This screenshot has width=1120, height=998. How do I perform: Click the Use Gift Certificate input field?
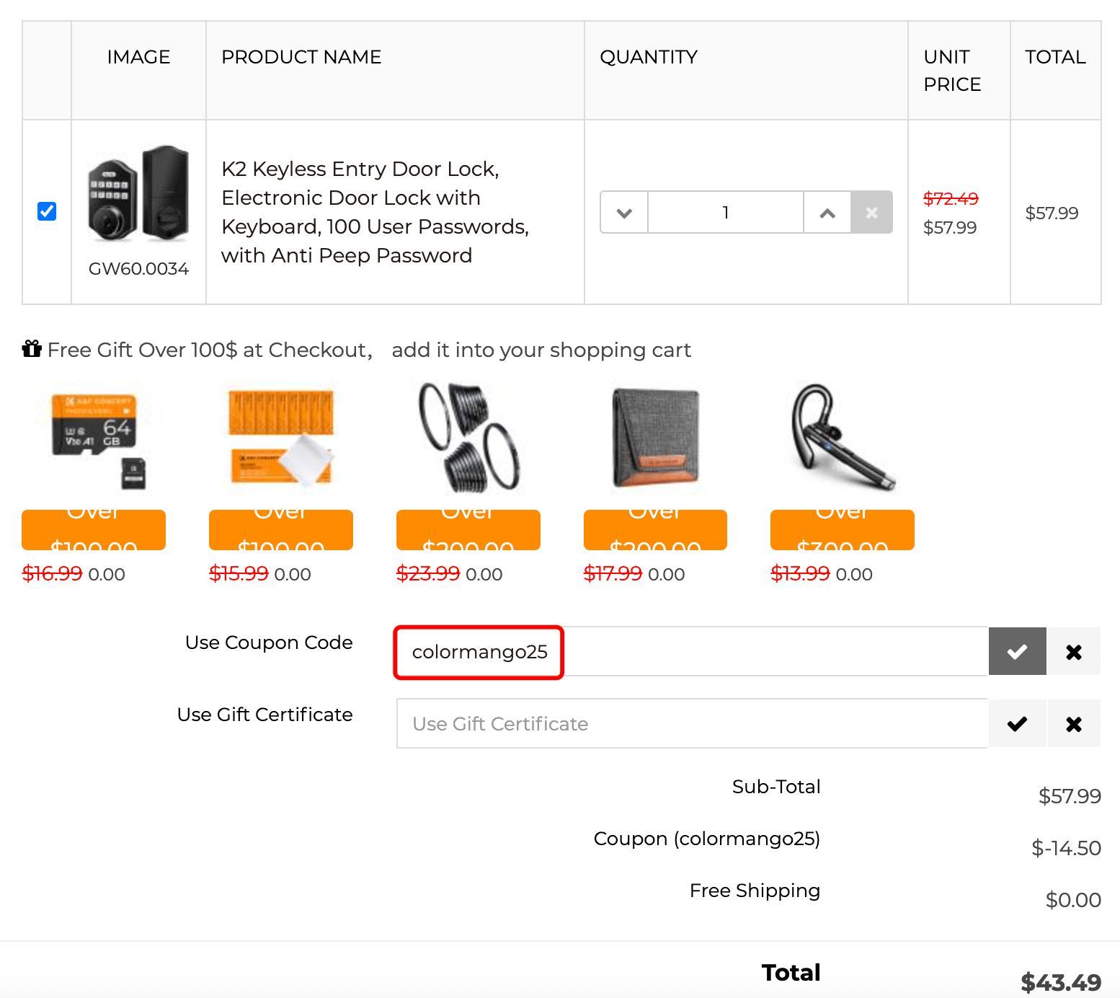pyautogui.click(x=692, y=724)
